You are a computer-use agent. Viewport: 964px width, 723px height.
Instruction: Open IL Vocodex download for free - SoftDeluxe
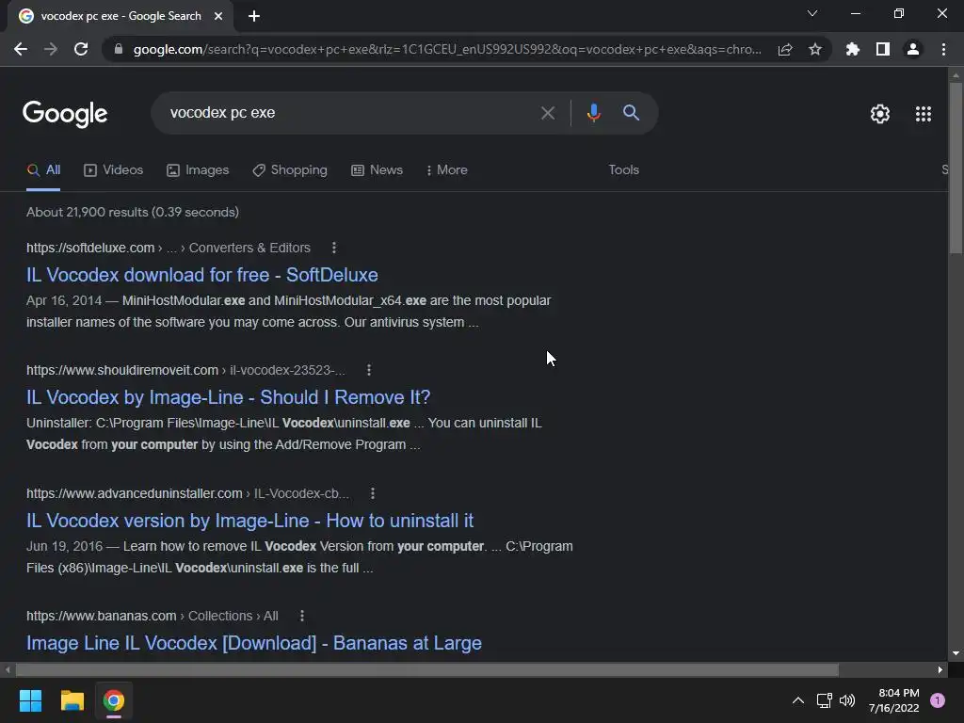[202, 275]
